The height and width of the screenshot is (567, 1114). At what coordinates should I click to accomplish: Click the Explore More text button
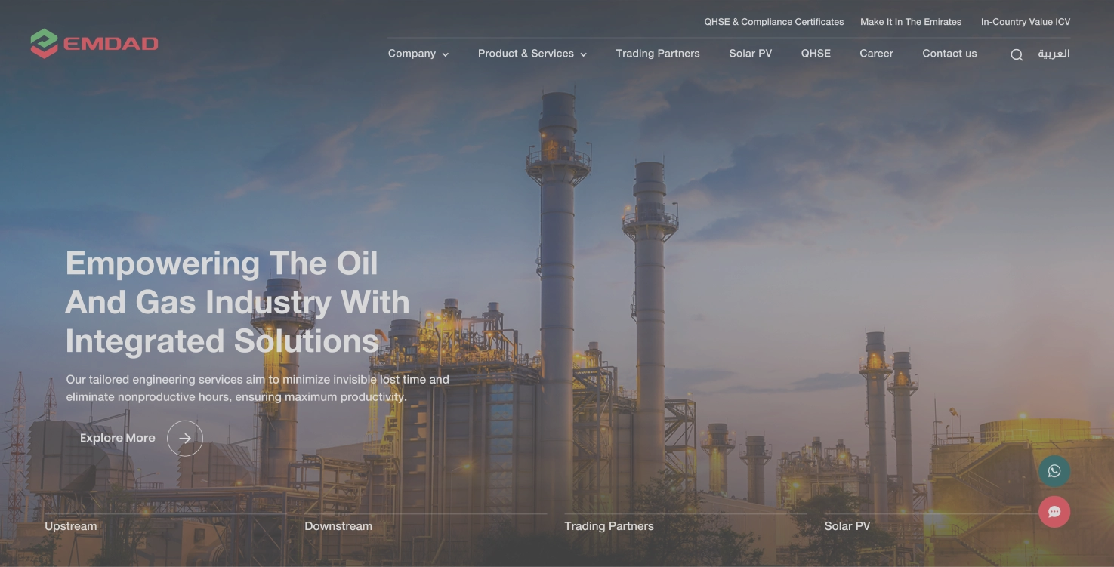click(118, 438)
